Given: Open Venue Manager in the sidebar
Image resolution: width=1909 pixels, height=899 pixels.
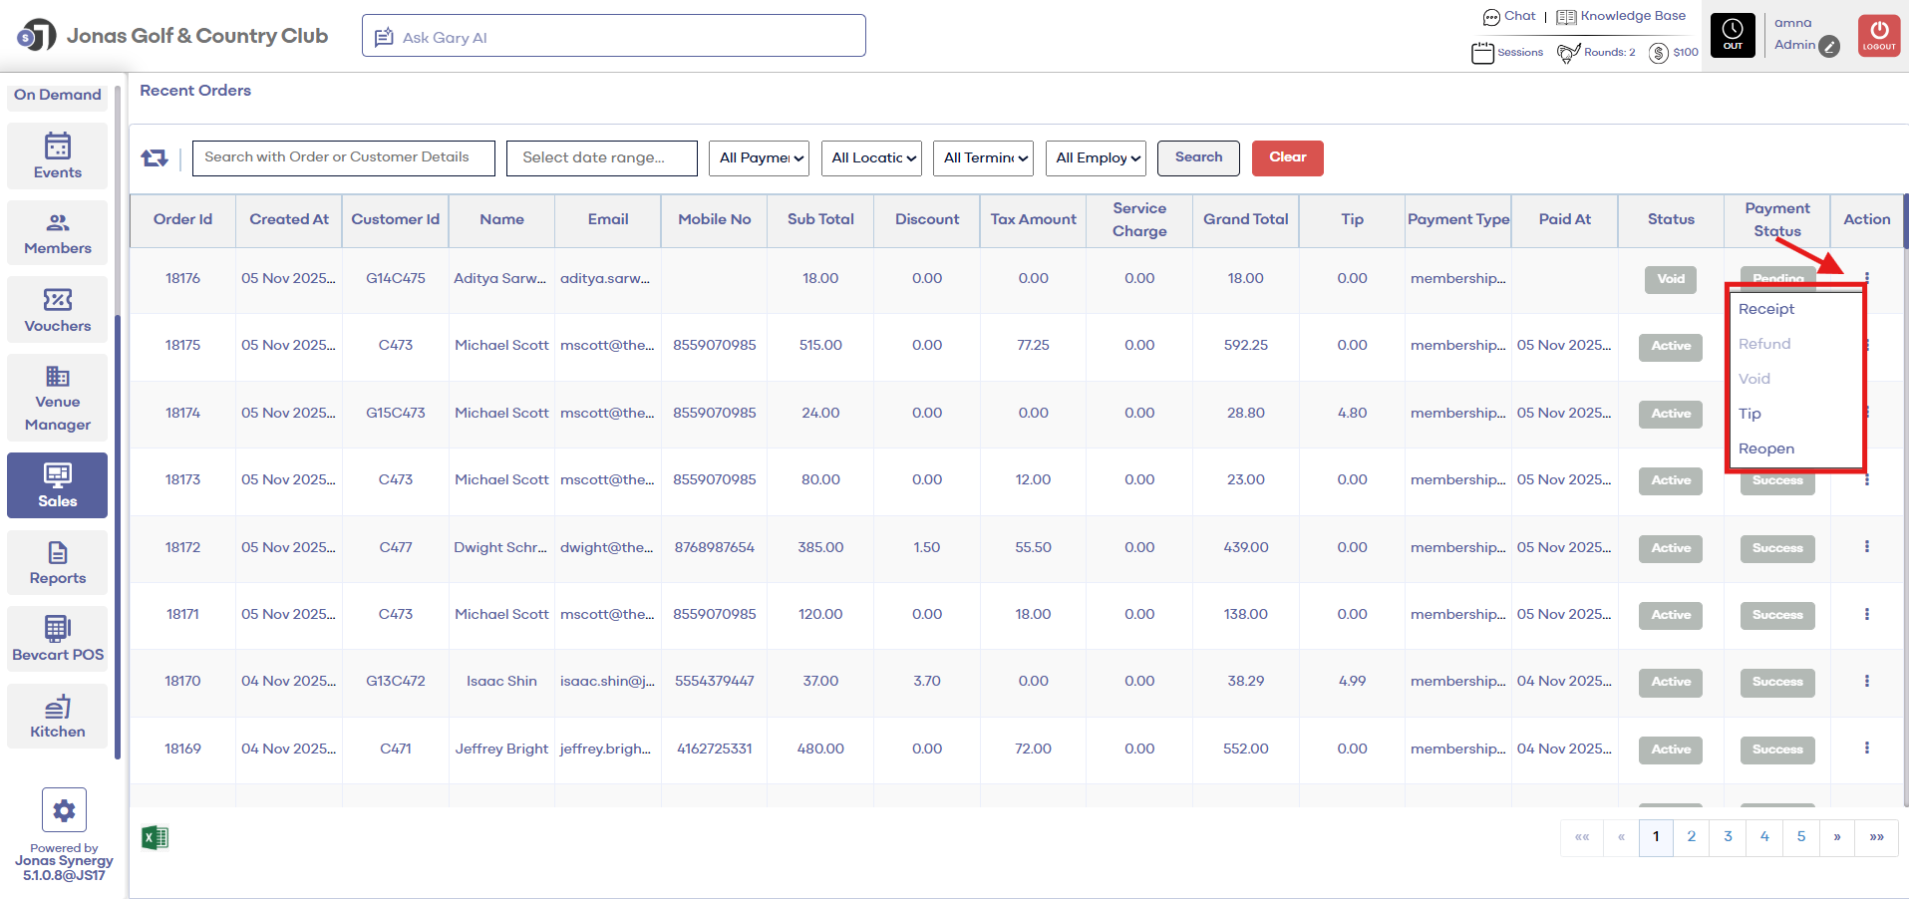Looking at the screenshot, I should (58, 398).
